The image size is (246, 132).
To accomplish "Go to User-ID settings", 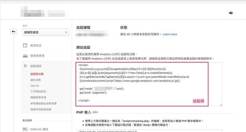I will coord(34,85).
